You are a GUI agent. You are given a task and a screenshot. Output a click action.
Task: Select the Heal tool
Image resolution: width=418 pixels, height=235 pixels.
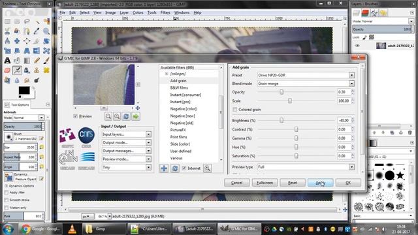(x=46, y=70)
